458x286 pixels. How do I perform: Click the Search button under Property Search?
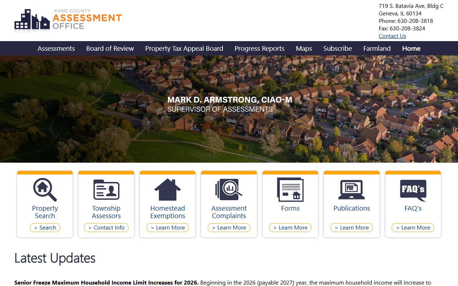pyautogui.click(x=45, y=228)
